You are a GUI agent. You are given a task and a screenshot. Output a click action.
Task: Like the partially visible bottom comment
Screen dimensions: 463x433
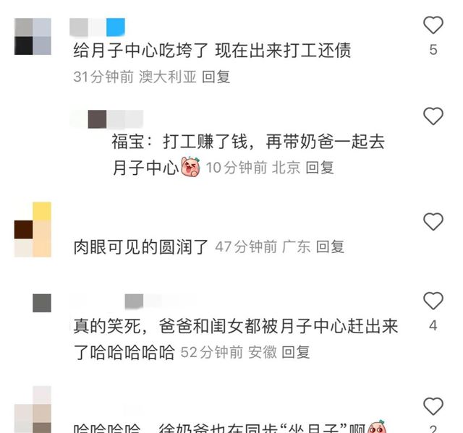point(433,406)
